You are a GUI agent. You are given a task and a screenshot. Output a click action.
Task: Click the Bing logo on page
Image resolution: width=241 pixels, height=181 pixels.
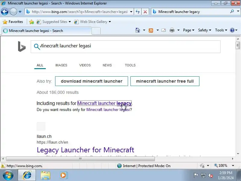(22, 46)
